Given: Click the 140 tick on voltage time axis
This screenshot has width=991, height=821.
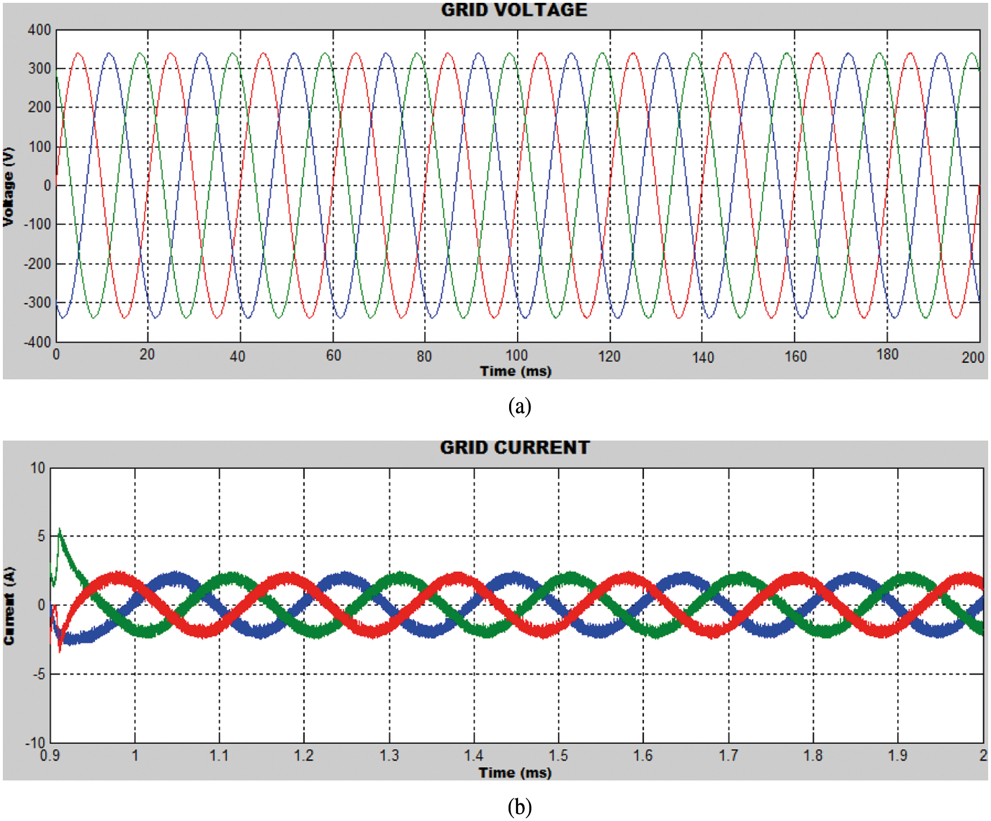Looking at the screenshot, I should (703, 357).
